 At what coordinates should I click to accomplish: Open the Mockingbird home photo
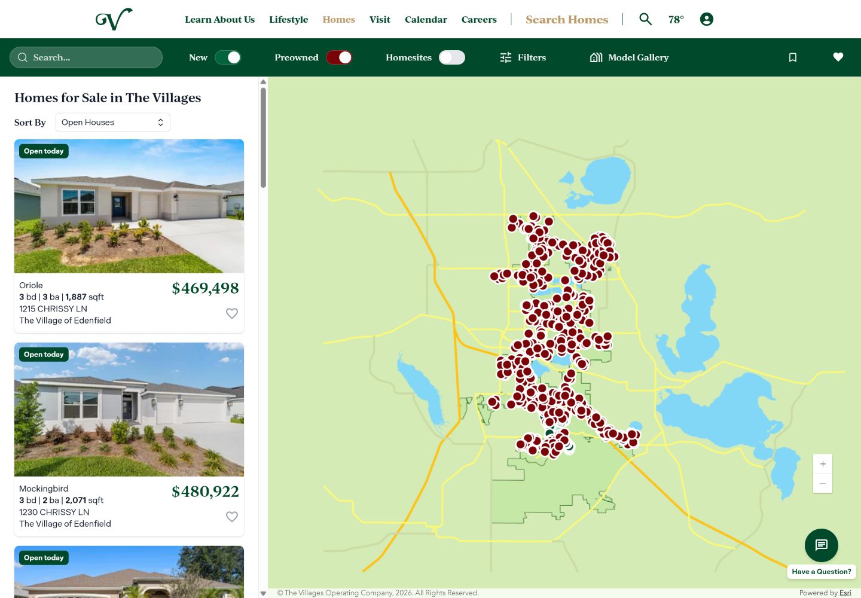129,410
